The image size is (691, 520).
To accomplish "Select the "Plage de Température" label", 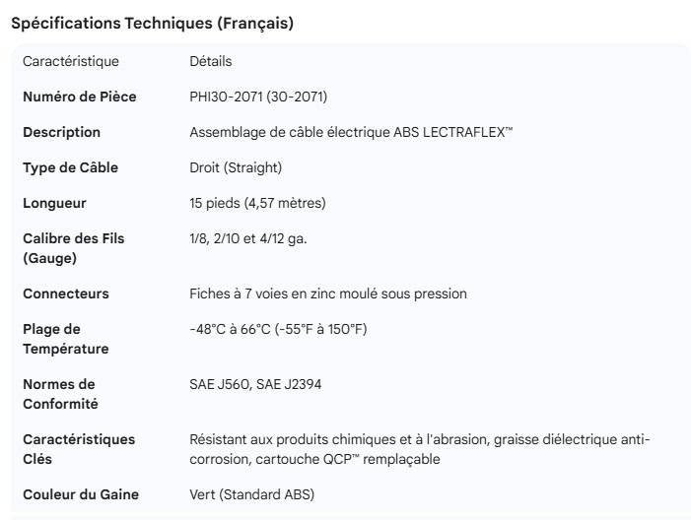I will [66, 339].
